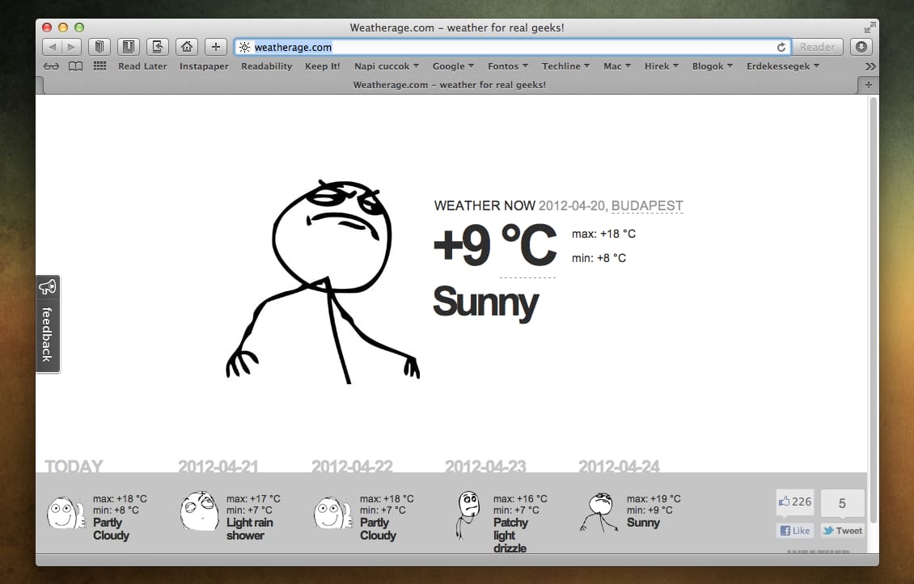Show Reading List glasses icon
This screenshot has width=914, height=584.
(51, 66)
